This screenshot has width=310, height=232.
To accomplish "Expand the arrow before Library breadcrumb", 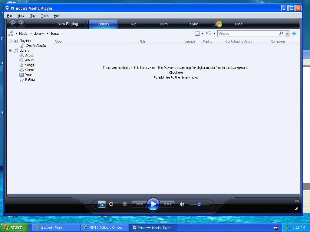I will 31,34.
